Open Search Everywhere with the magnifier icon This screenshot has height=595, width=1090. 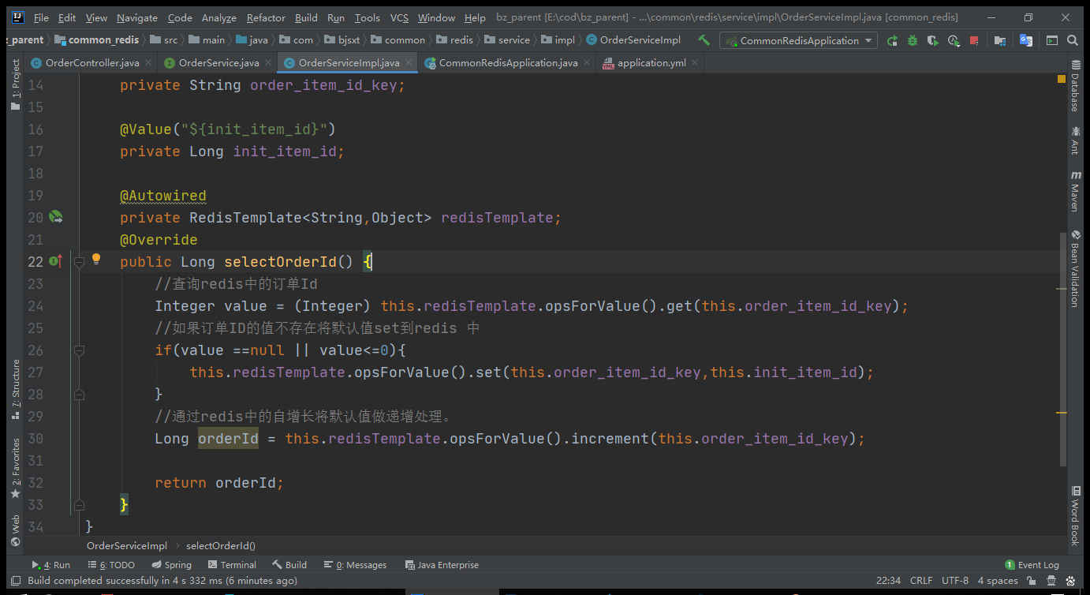(x=1073, y=40)
